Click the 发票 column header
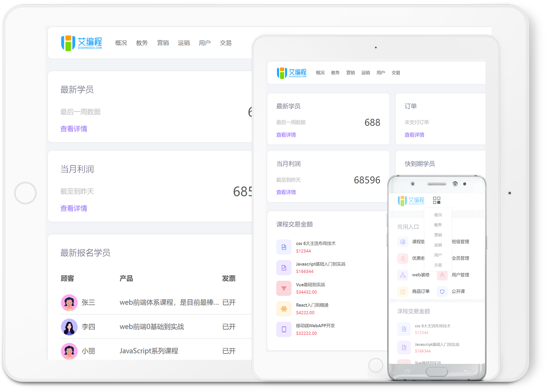Image resolution: width=546 pixels, height=392 pixels. point(229,279)
